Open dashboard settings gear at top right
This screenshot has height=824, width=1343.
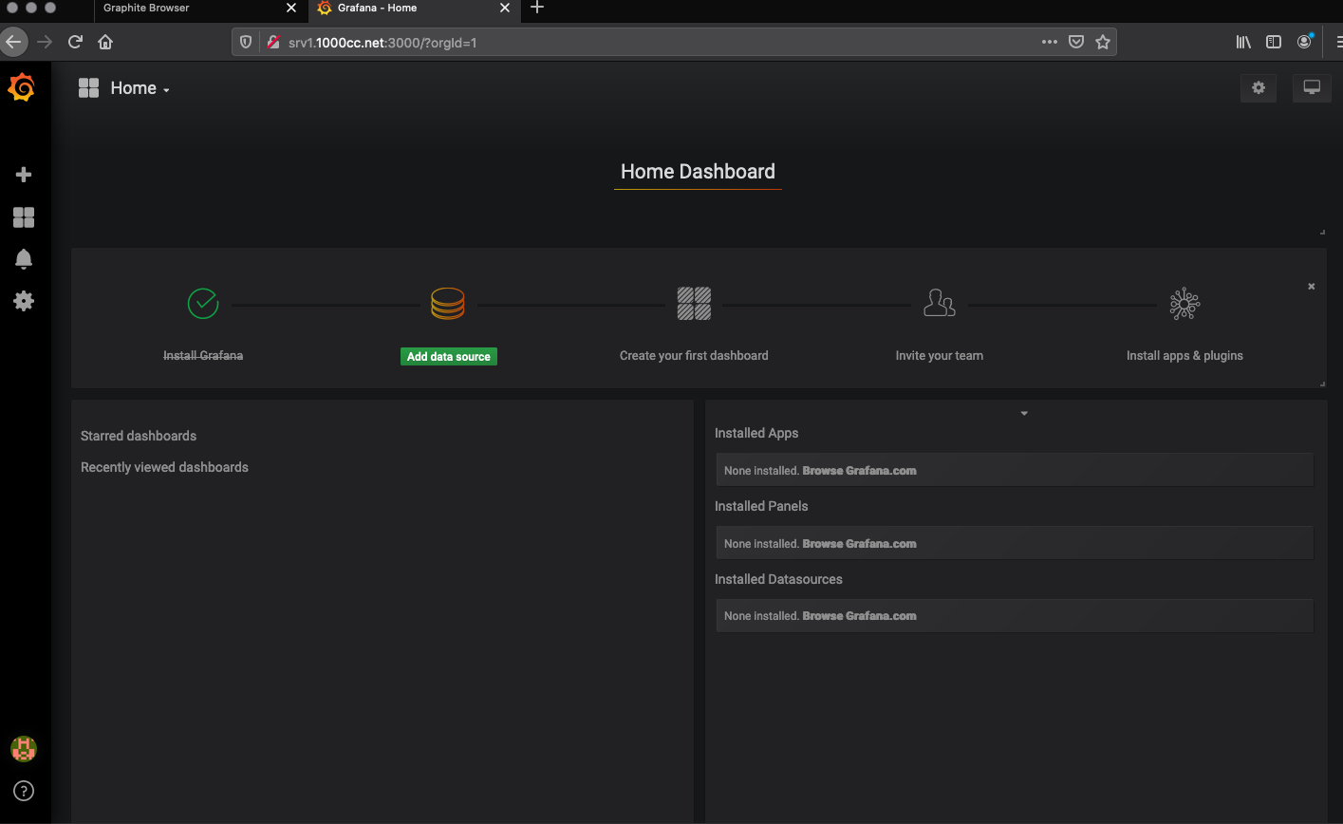pyautogui.click(x=1259, y=88)
